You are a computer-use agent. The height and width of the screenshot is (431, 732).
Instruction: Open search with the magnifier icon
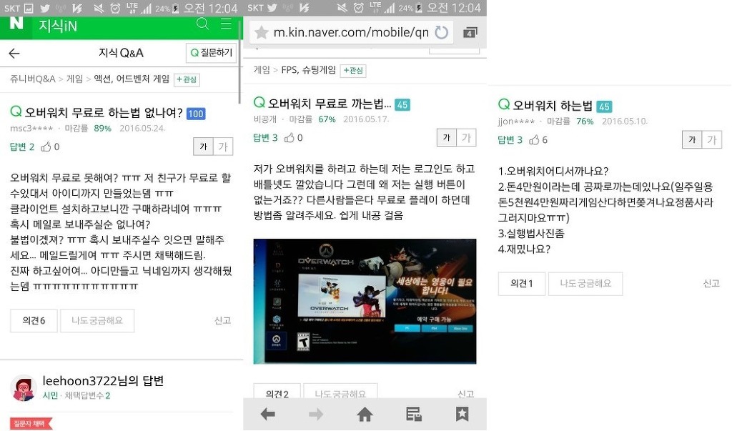point(202,24)
